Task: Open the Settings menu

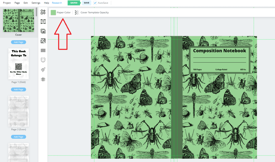Action: click(36, 3)
